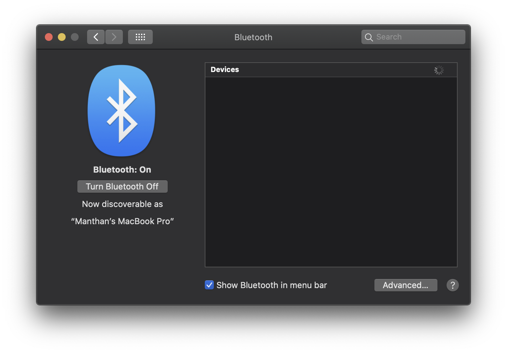Click the back navigation arrow
The width and height of the screenshot is (507, 353).
[96, 37]
